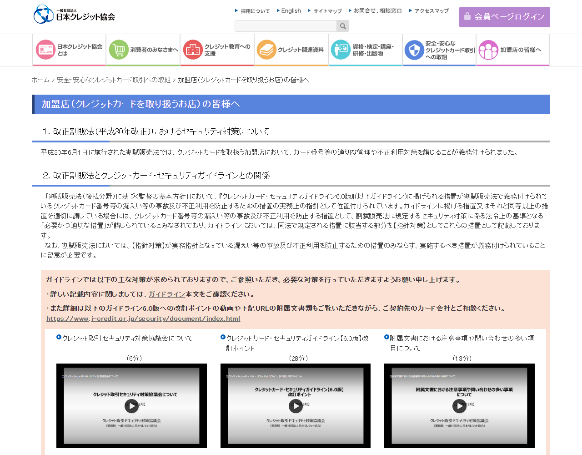Viewport: 582px width, 455px height.
Task: Open 安全・安心なクレジットカード取引への取組 breadcrumb
Action: (x=114, y=80)
